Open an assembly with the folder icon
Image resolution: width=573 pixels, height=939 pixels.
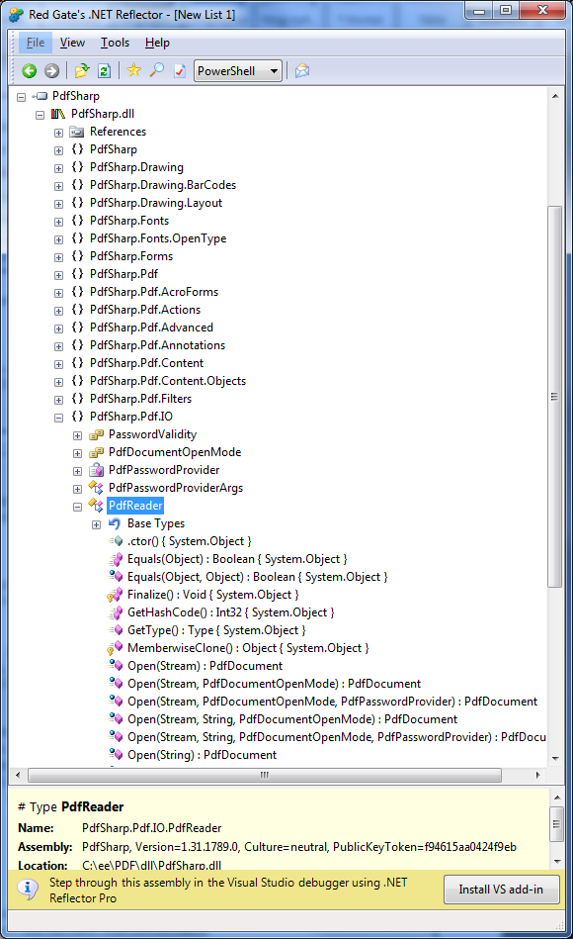[x=82, y=71]
